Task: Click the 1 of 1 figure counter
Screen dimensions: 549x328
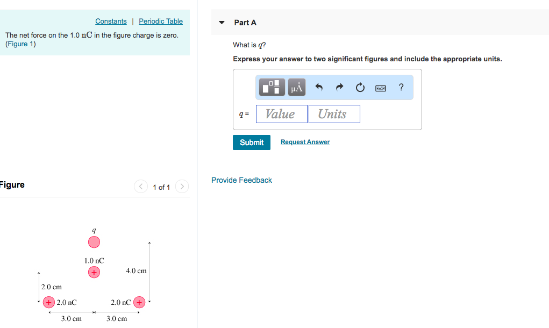Action: [x=161, y=187]
